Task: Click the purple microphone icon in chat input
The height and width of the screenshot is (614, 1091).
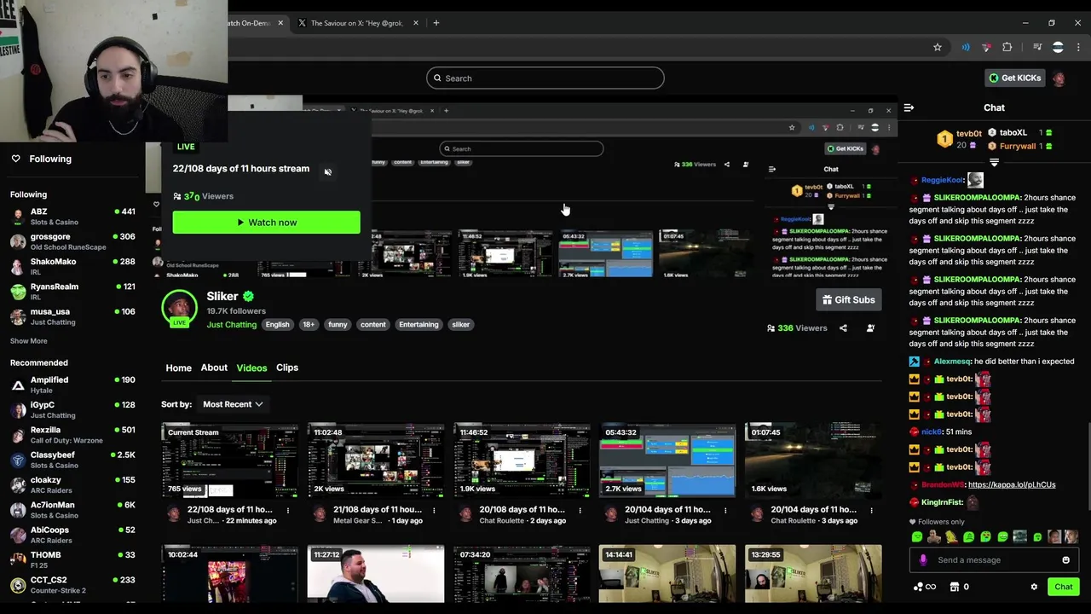Action: coord(923,560)
